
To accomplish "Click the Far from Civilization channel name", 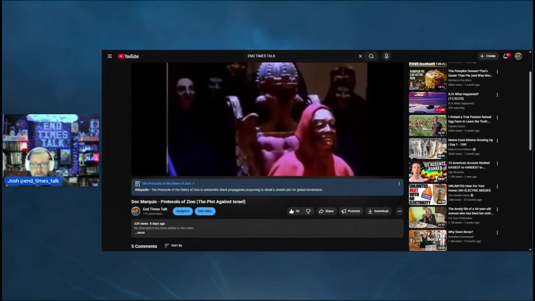I will tap(461, 218).
